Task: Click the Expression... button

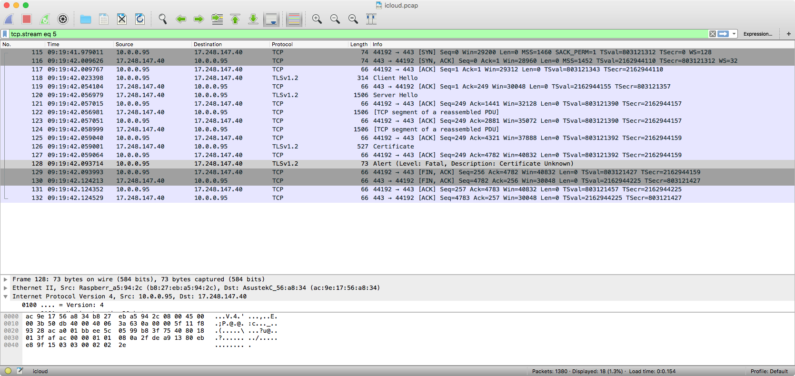Action: click(x=757, y=34)
